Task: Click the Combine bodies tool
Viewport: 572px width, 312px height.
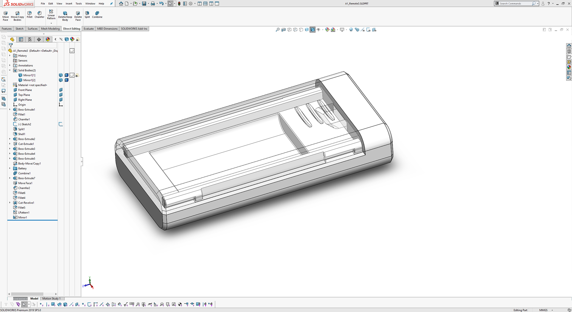Action: pyautogui.click(x=97, y=15)
